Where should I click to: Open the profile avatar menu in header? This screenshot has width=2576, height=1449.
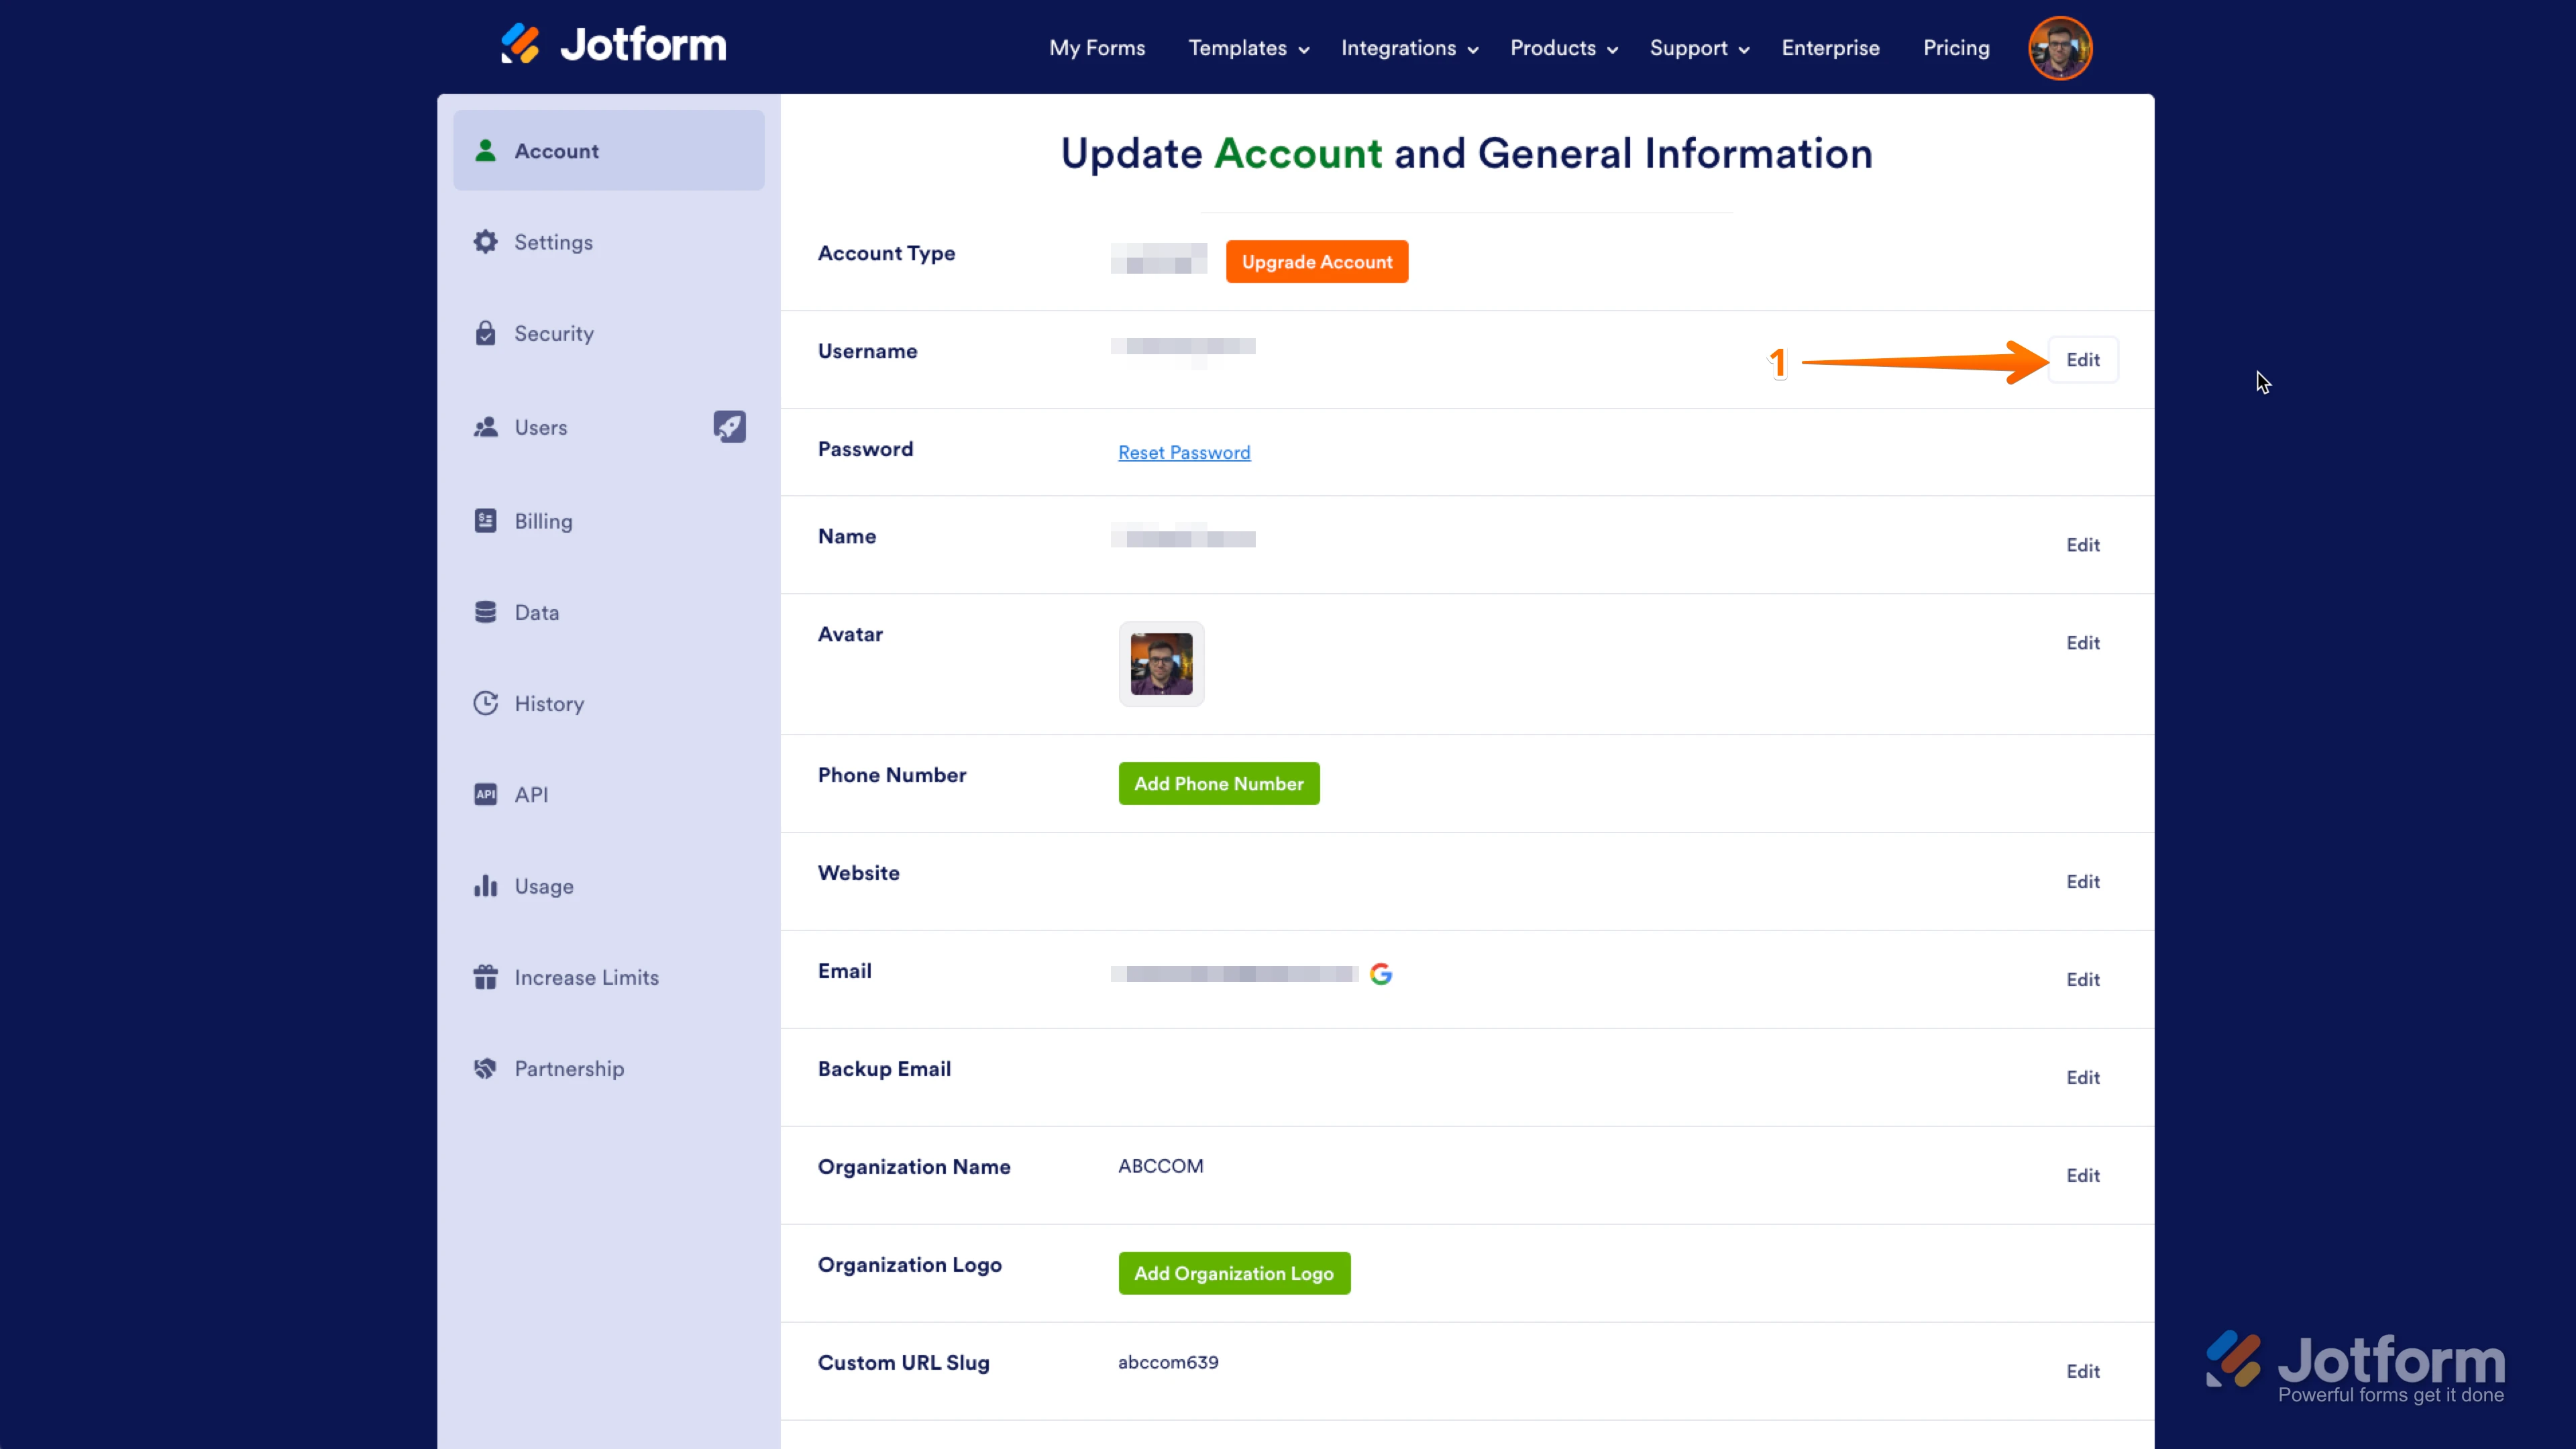[x=2059, y=48]
